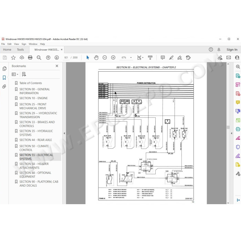This screenshot has width=241, height=241.
Task: Print the document
Action: [30, 57]
